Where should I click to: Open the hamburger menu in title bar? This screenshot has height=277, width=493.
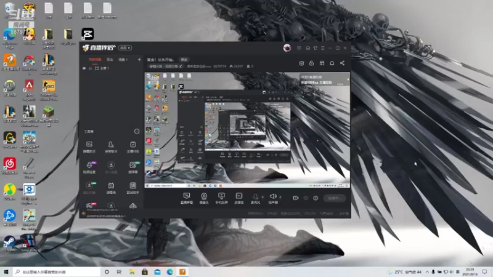[322, 48]
